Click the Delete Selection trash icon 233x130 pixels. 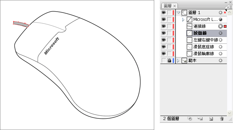point(222,119)
